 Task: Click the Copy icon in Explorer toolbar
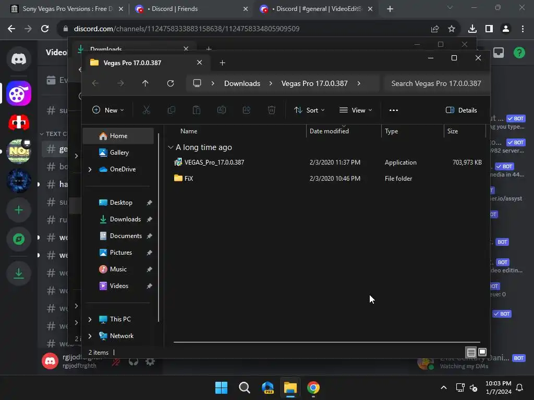click(171, 110)
